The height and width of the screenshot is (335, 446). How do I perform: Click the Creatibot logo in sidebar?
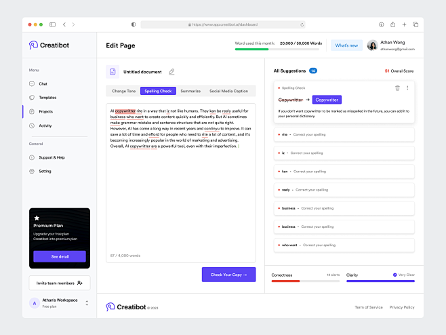coord(49,45)
